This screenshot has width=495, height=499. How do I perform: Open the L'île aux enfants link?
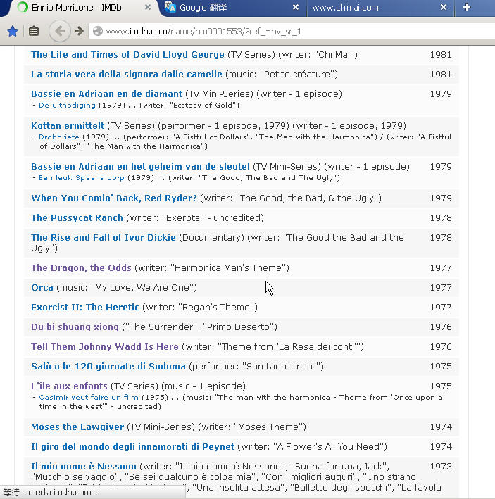69,386
